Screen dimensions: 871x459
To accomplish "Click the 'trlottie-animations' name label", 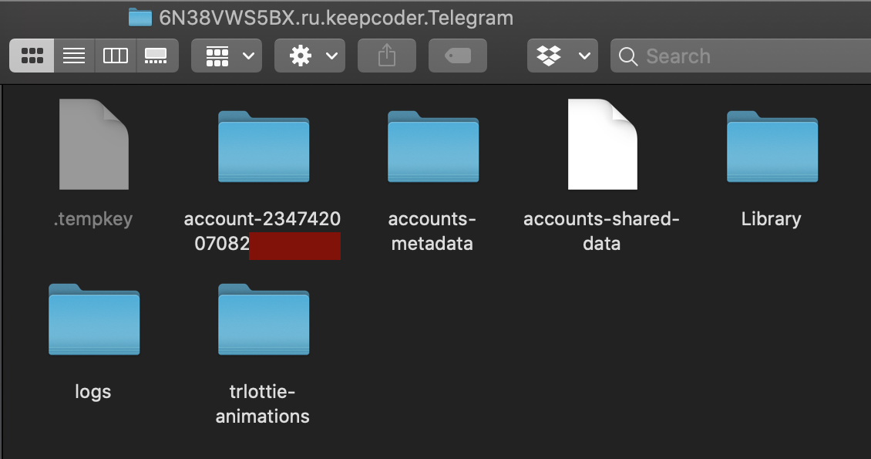I will click(262, 404).
